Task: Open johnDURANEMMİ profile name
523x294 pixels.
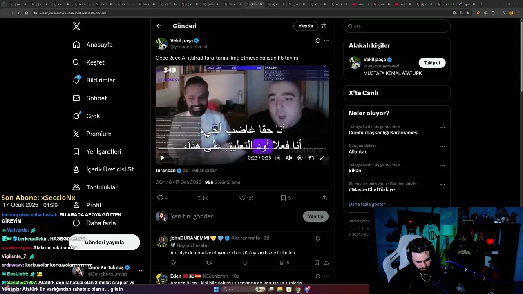Action: [x=190, y=238]
